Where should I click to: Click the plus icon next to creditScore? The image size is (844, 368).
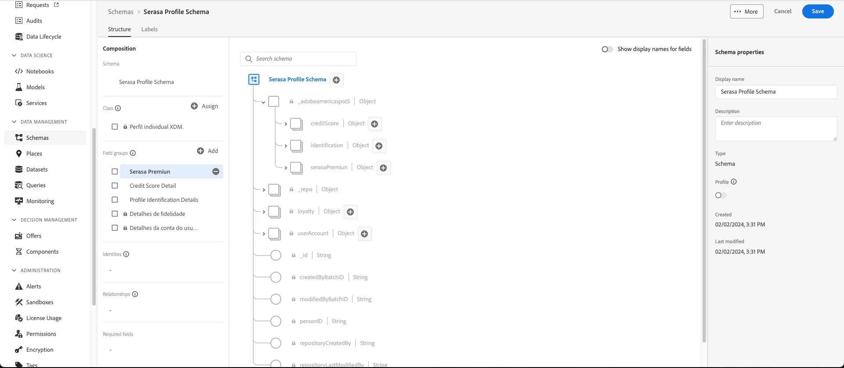coord(375,124)
